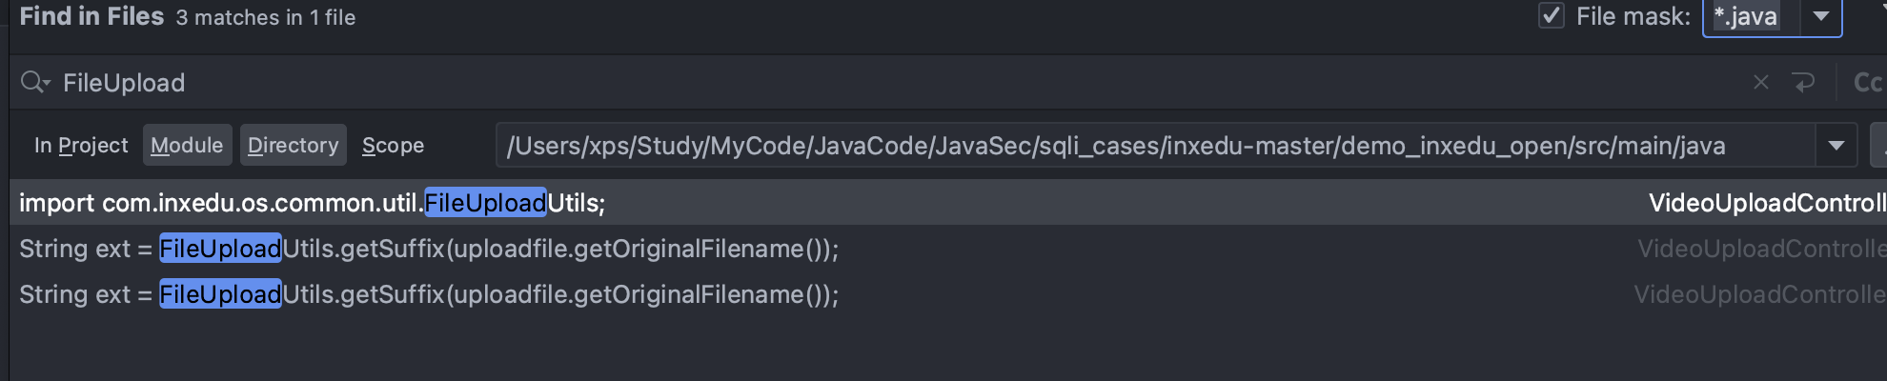Select the Directory scope tab

tap(293, 146)
